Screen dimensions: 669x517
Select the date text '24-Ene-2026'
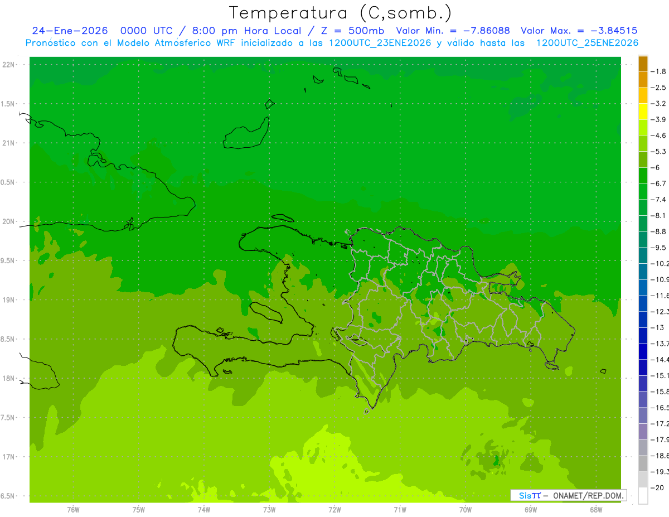[70, 31]
